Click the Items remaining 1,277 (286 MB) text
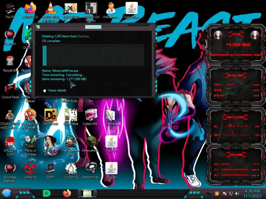This screenshot has height=199, width=266. point(64,79)
